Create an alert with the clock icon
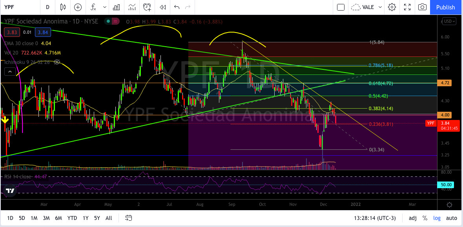 pyautogui.click(x=147, y=7)
